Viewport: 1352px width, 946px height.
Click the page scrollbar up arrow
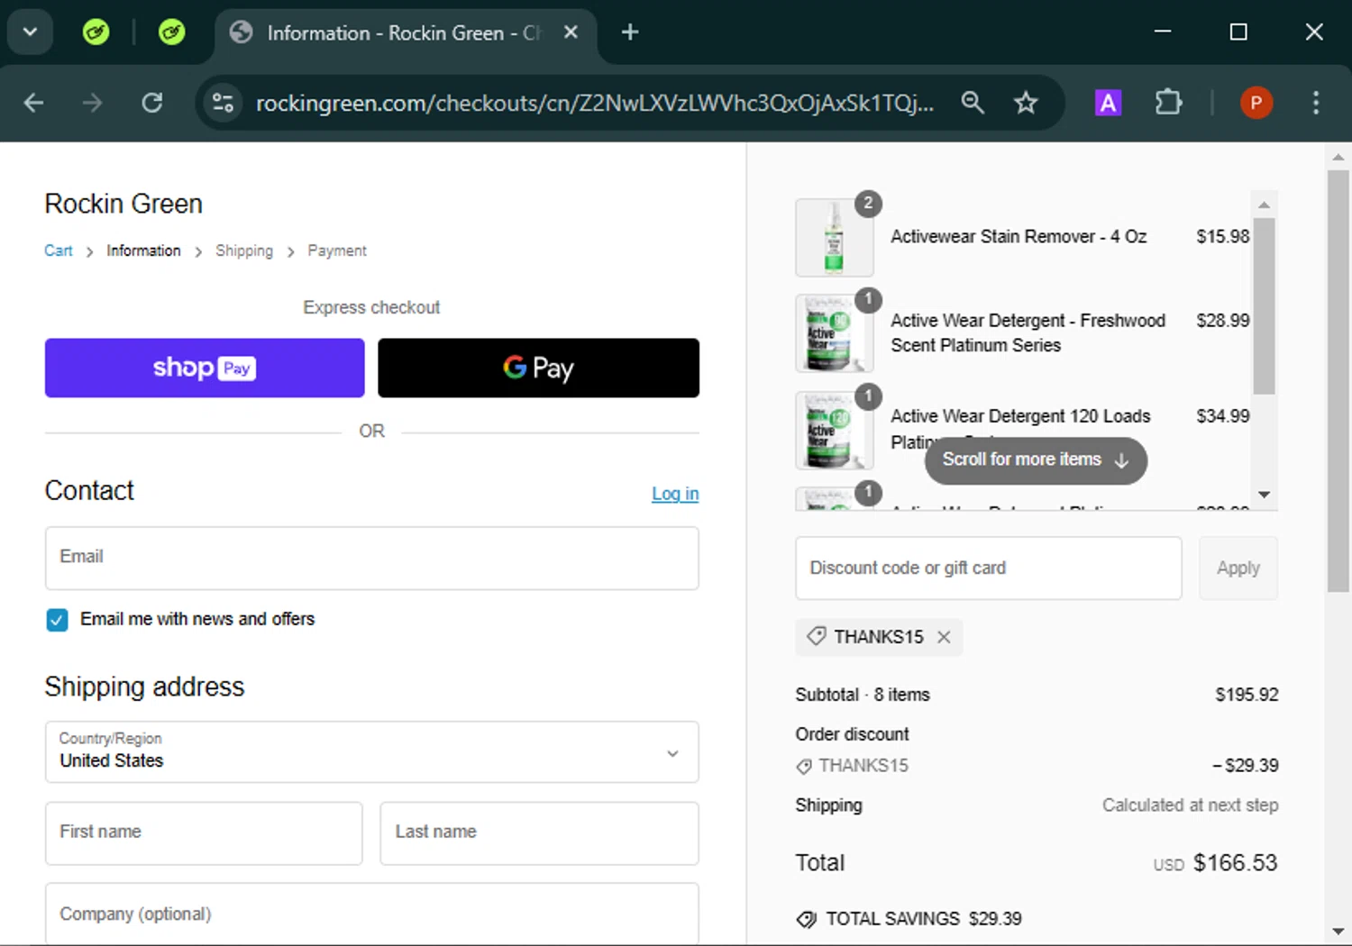coord(1338,157)
